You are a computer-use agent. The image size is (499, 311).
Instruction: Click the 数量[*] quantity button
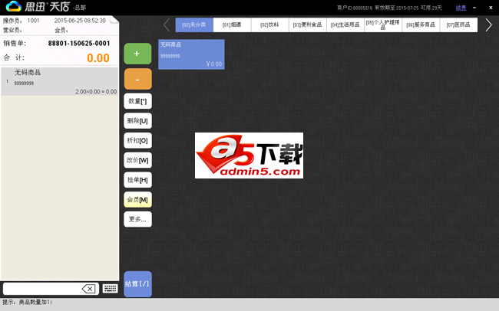[137, 101]
